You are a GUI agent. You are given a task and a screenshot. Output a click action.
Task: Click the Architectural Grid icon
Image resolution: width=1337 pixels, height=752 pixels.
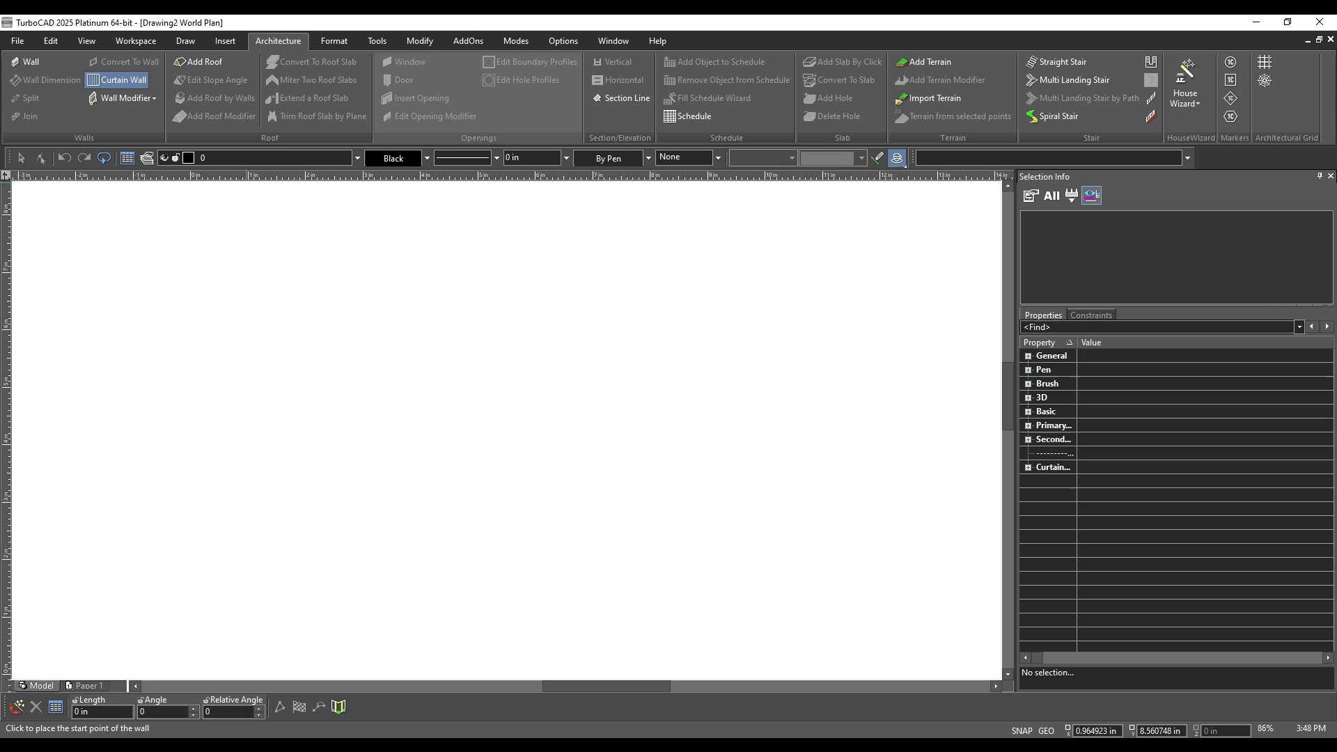1265,62
